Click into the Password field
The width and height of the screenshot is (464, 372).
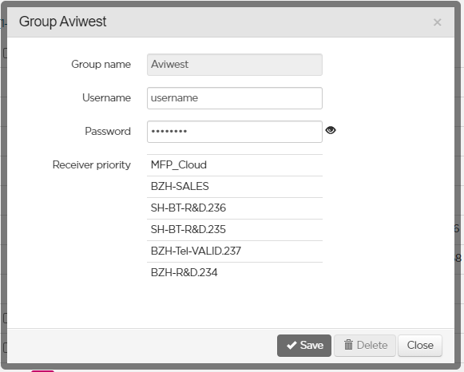click(x=235, y=132)
